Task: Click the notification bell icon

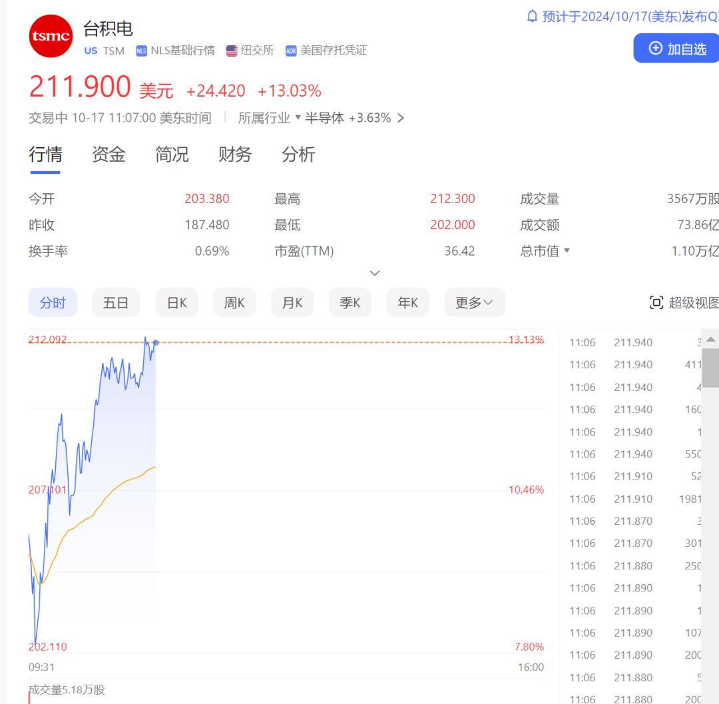Action: tap(532, 17)
